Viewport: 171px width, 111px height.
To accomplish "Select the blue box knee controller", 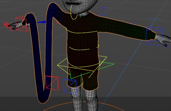I will 70,86.
